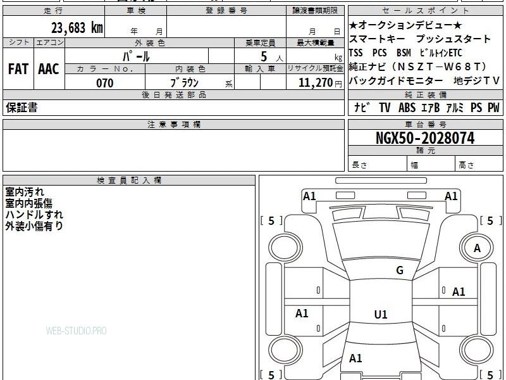Click the 諸元 header
The height and width of the screenshot is (380, 506).
[425, 151]
